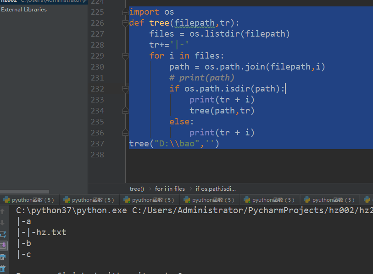This screenshot has width=373, height=274.
Task: Click the '|-a' console output line
Action: 24,221
